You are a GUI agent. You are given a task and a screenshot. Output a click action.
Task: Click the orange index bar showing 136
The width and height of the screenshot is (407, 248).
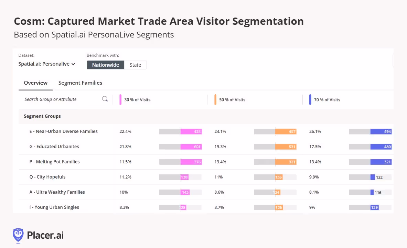[279, 207]
